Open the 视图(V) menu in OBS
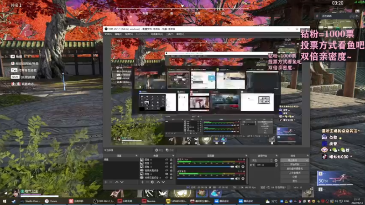 pos(129,34)
